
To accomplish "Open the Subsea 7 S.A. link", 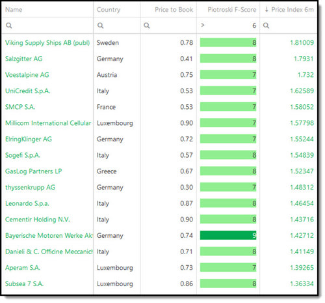I will (x=24, y=284).
